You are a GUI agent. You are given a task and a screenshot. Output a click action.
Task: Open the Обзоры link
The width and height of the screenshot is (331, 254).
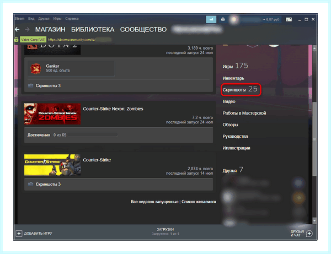pyautogui.click(x=230, y=125)
